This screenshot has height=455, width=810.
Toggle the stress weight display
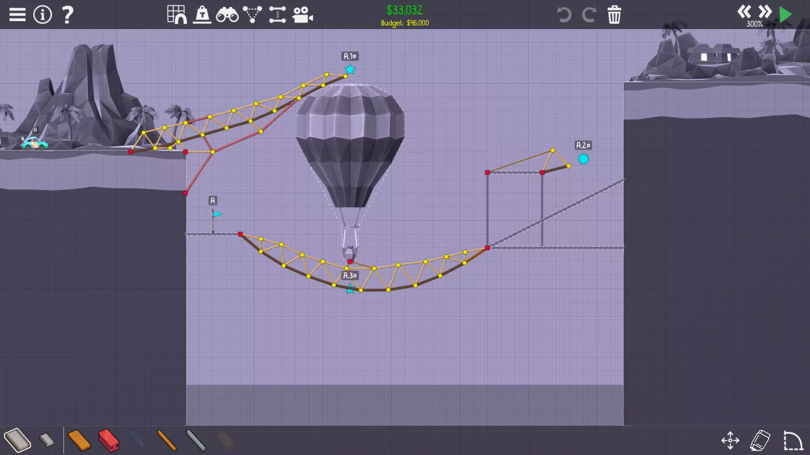tap(202, 15)
